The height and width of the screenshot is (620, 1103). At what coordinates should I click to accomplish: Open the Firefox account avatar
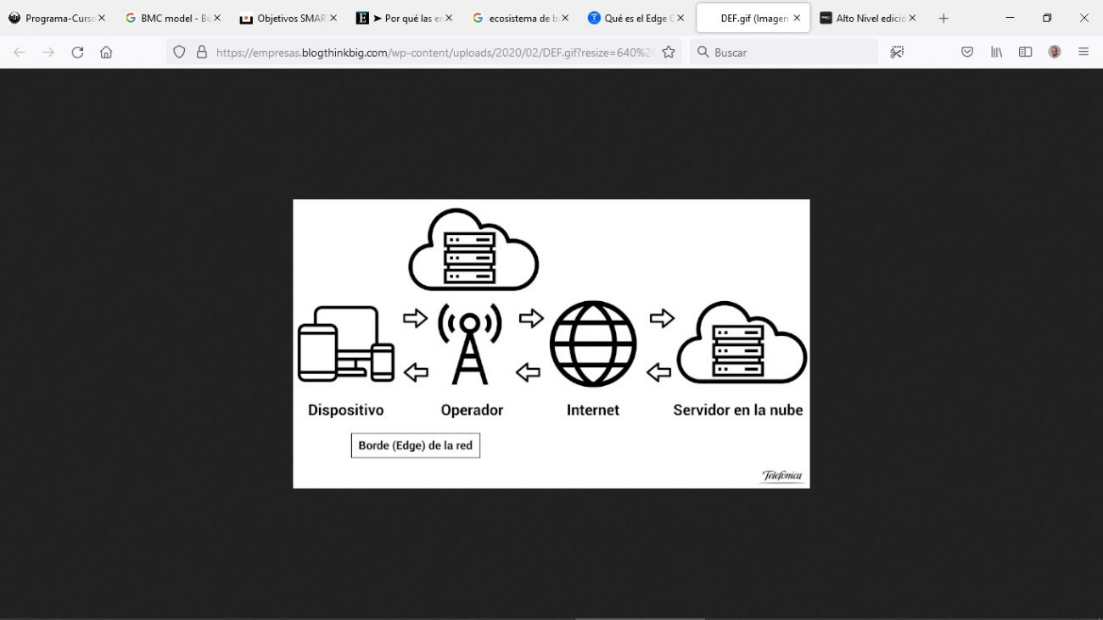point(1054,53)
